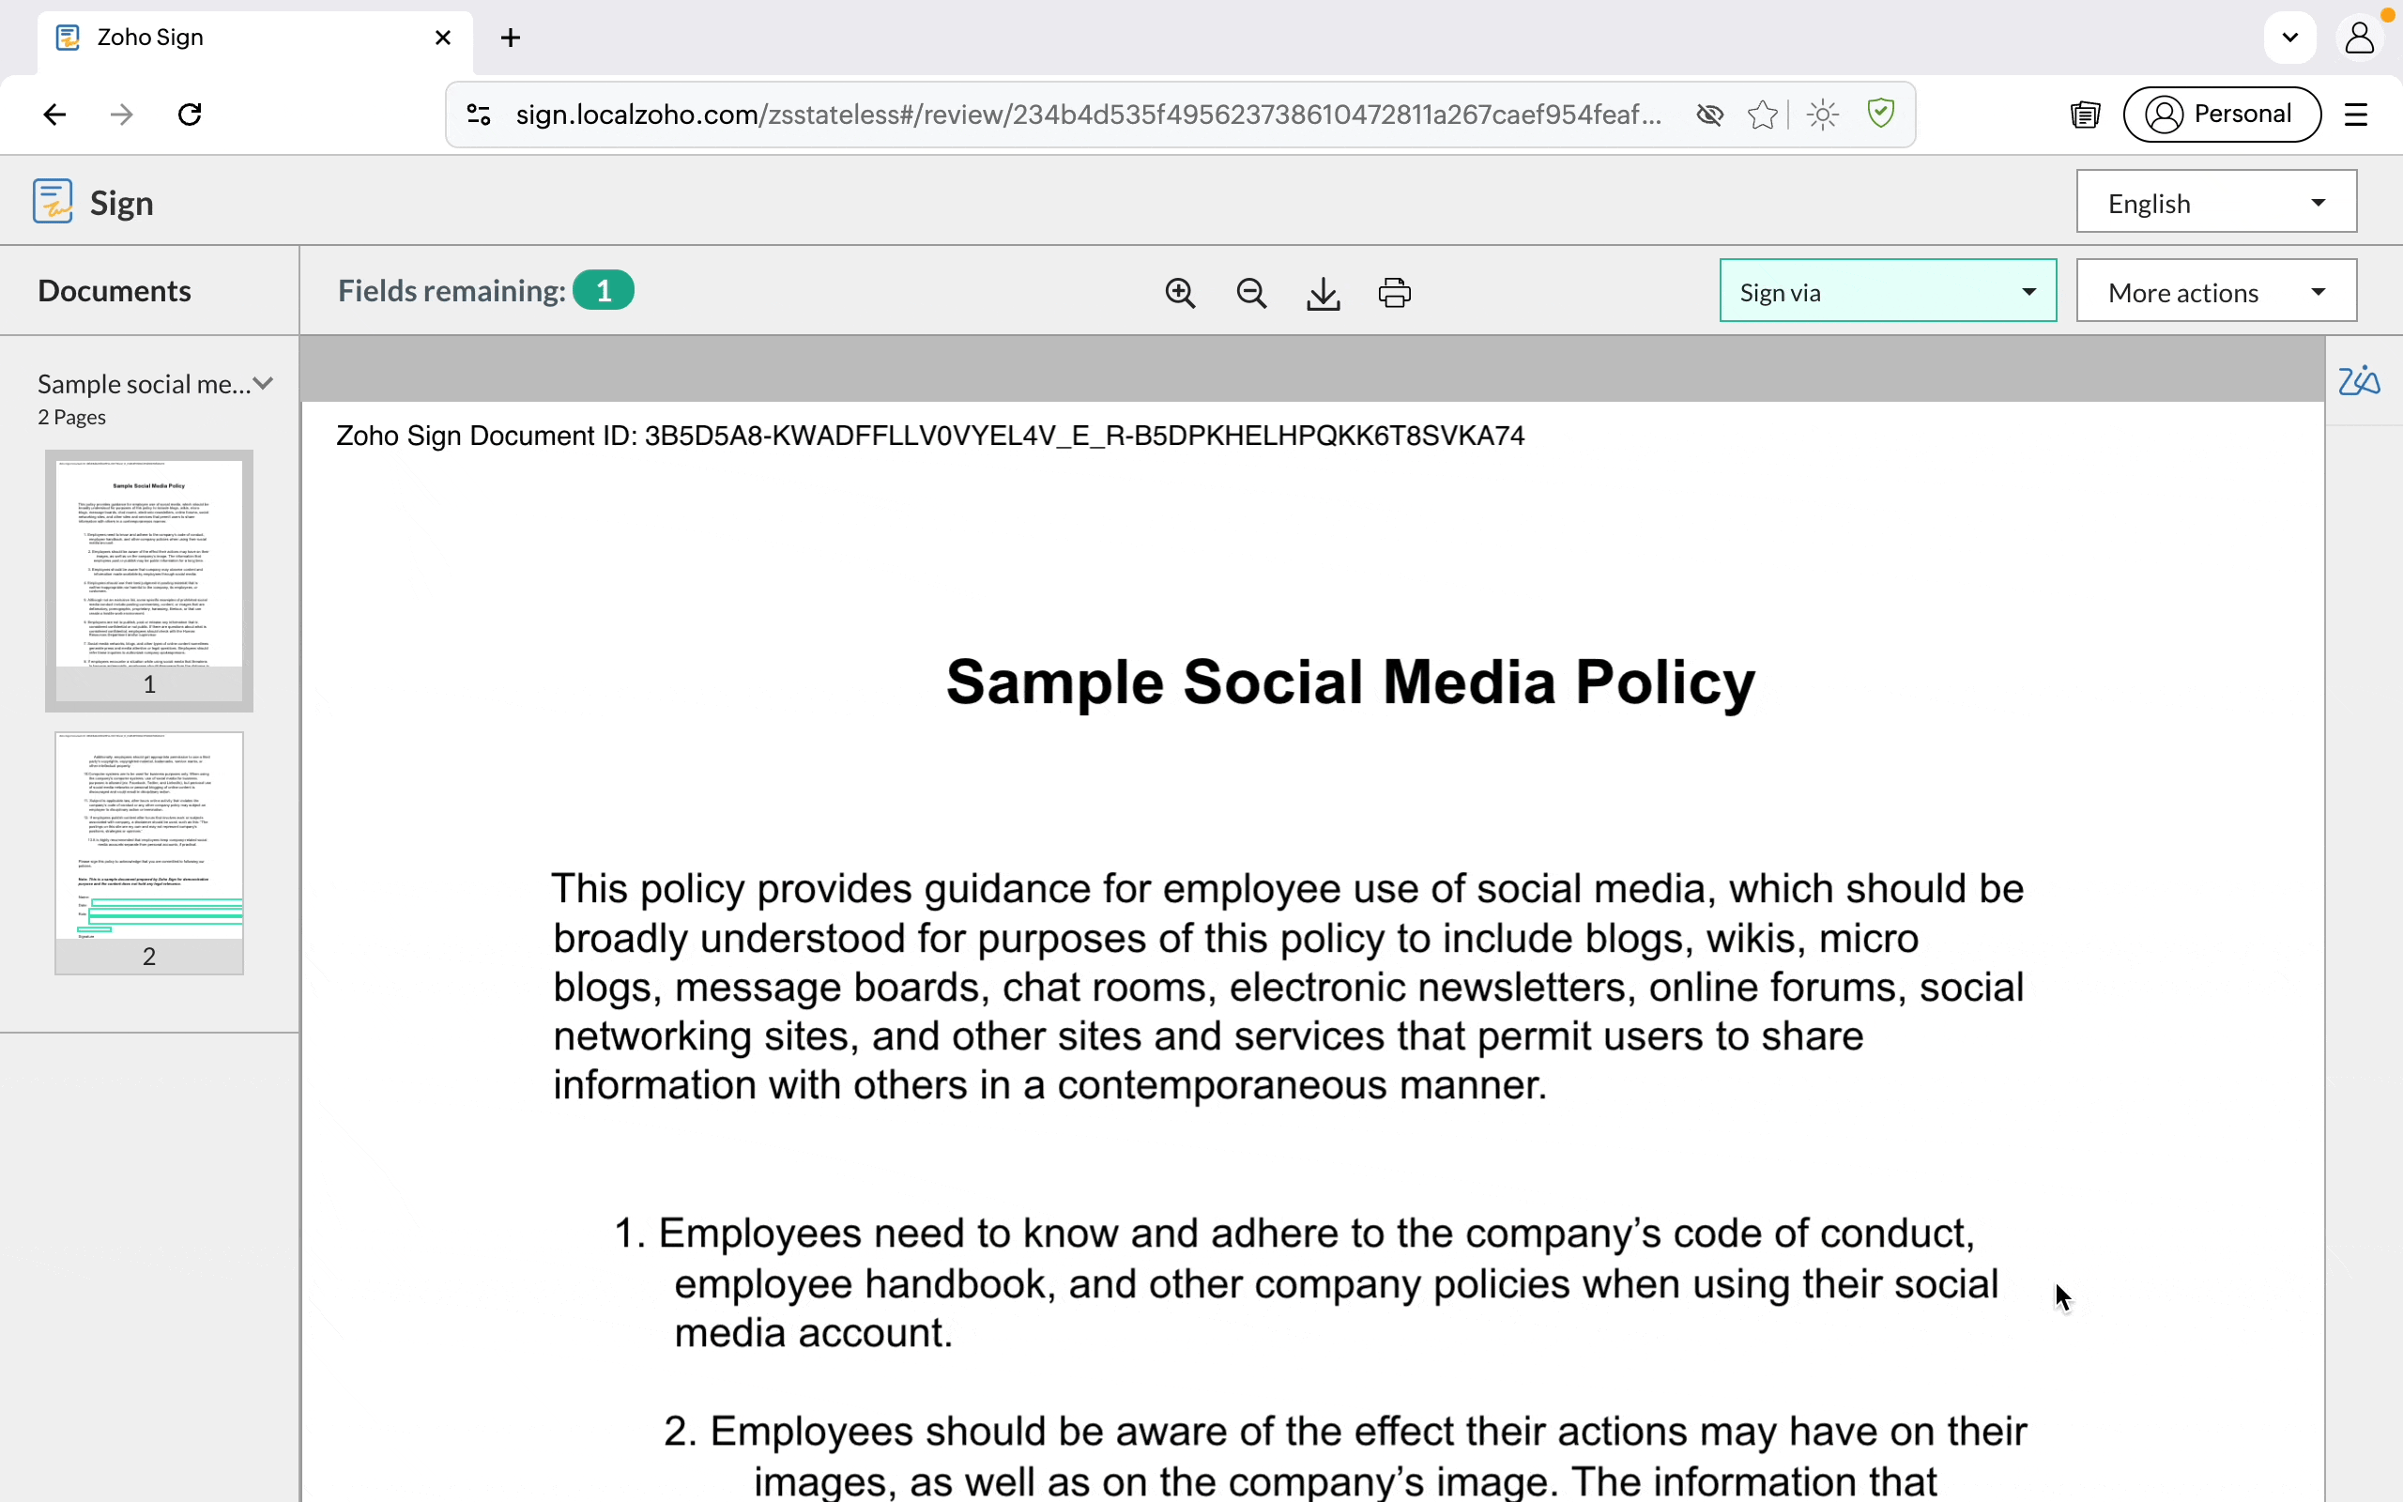Open site information icon in address bar
Screen dimensions: 2403x1502
479,115
